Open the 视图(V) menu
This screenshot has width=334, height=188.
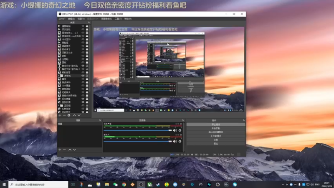click(81, 19)
